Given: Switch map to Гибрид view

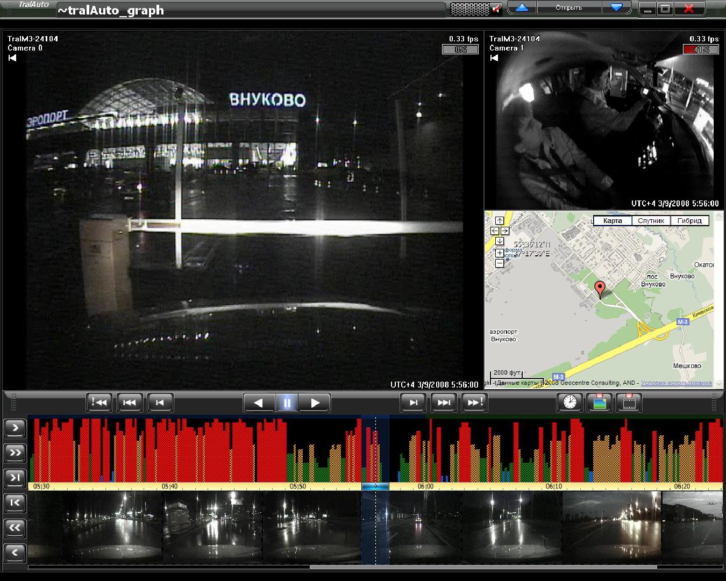Looking at the screenshot, I should pos(689,221).
